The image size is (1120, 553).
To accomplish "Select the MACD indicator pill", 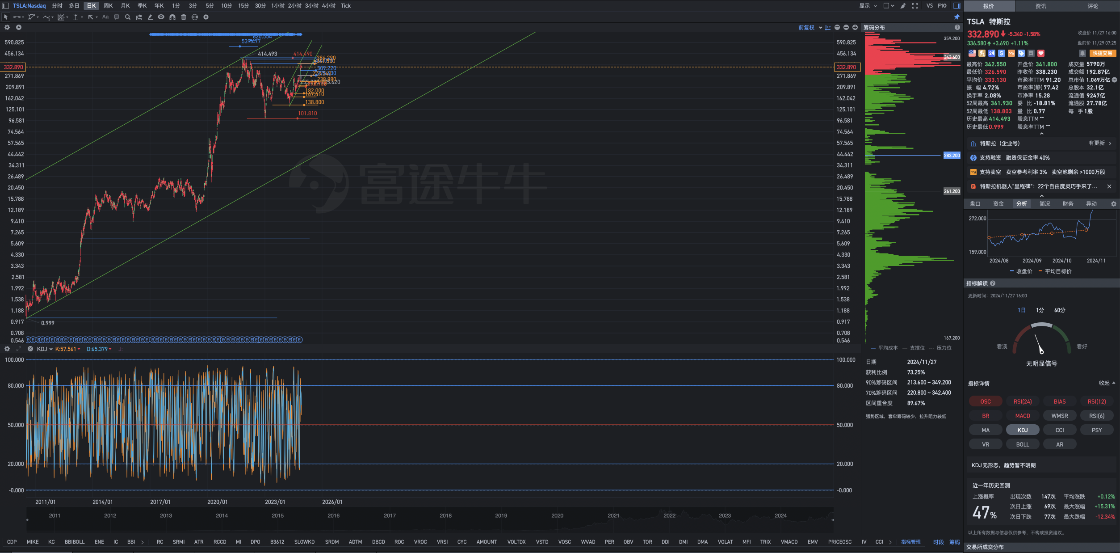I will (1023, 416).
